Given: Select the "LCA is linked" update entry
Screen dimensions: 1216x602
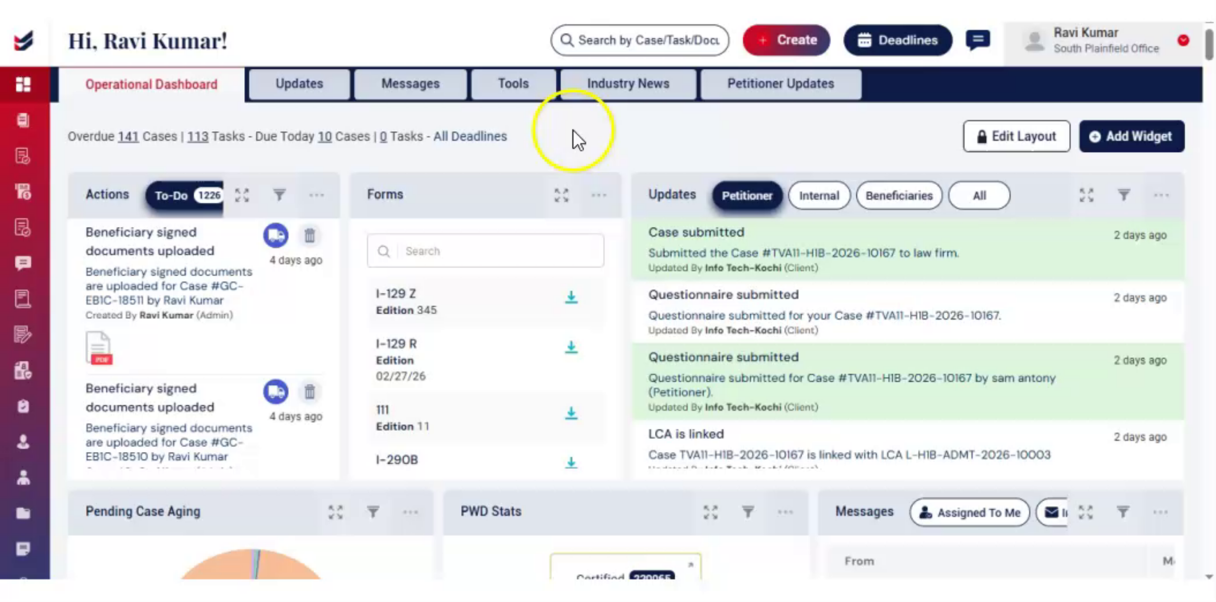Looking at the screenshot, I should coord(907,444).
